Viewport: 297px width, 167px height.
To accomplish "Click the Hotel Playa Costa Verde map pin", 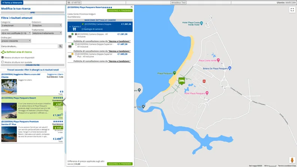I will (x=201, y=23).
